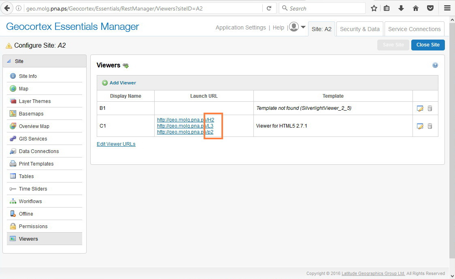Click the browser back arrow button

(x=7, y=8)
